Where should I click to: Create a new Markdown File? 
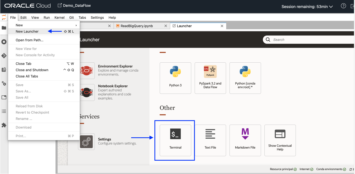[x=245, y=140]
